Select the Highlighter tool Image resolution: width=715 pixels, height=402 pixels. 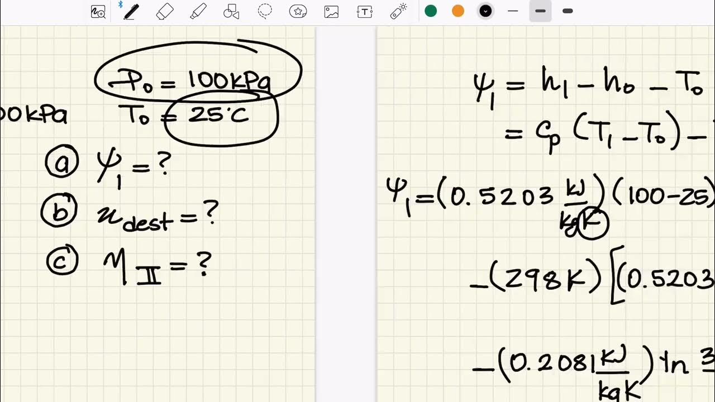pos(198,11)
